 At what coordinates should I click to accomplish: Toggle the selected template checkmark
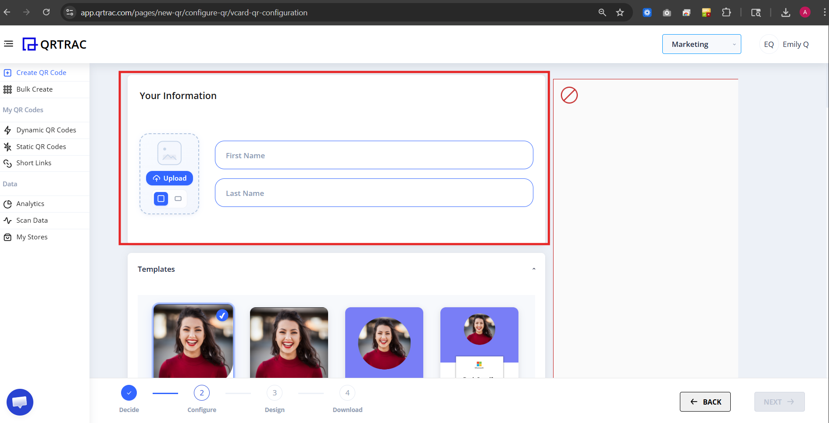pyautogui.click(x=222, y=315)
